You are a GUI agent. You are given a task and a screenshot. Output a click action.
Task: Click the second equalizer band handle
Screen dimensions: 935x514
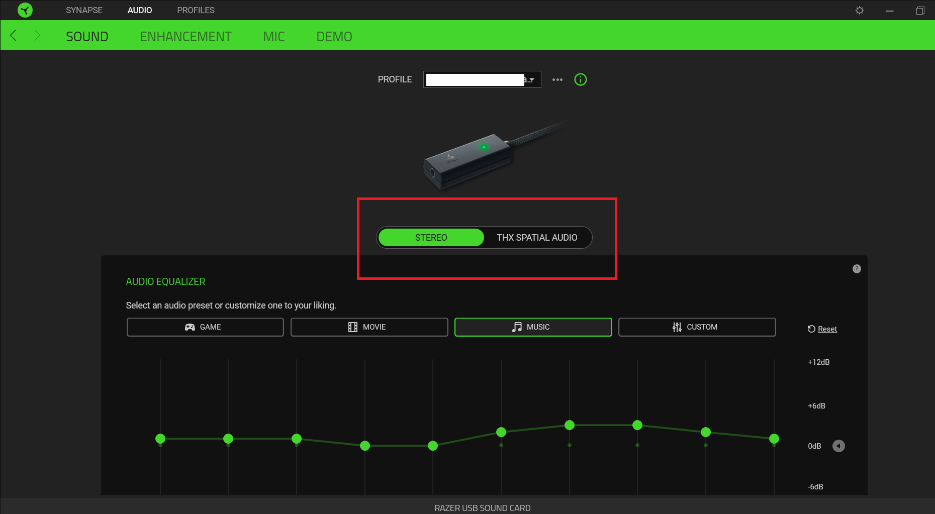point(228,439)
